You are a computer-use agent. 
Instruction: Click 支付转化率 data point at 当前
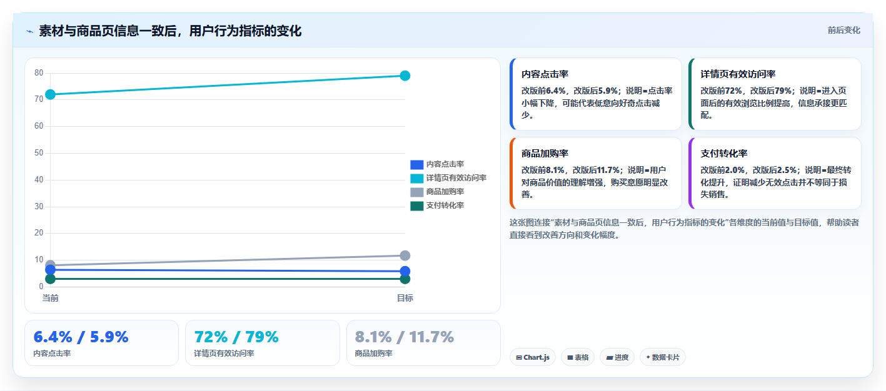pos(51,279)
